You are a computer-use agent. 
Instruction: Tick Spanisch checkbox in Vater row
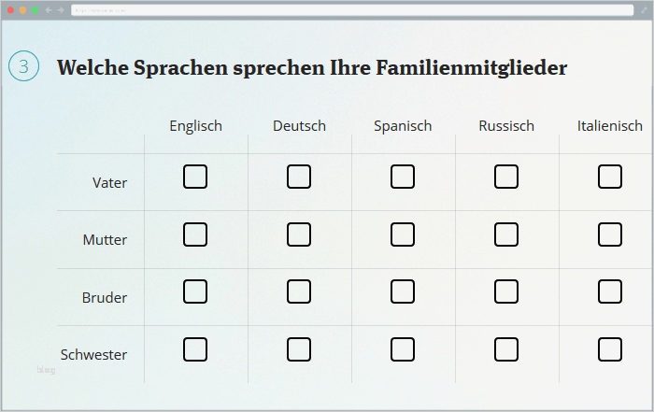[403, 177]
